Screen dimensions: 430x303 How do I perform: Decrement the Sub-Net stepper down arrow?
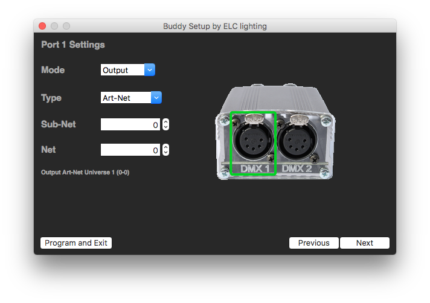click(x=165, y=127)
